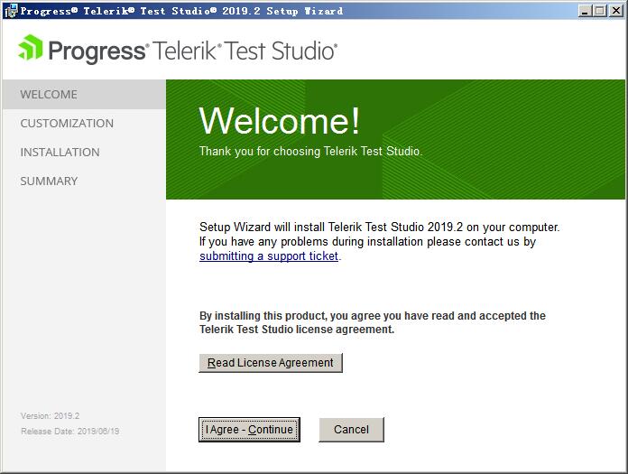Click the installer icon in title bar
The width and height of the screenshot is (628, 474).
click(x=11, y=11)
